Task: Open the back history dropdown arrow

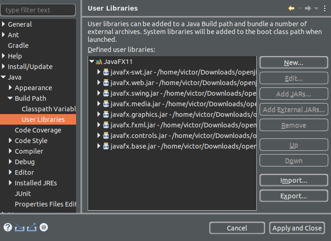Action: [300, 8]
